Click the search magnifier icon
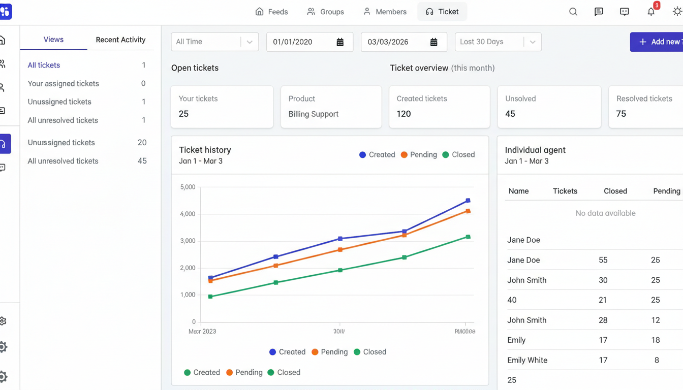Screen dimensions: 683x390 pos(573,12)
